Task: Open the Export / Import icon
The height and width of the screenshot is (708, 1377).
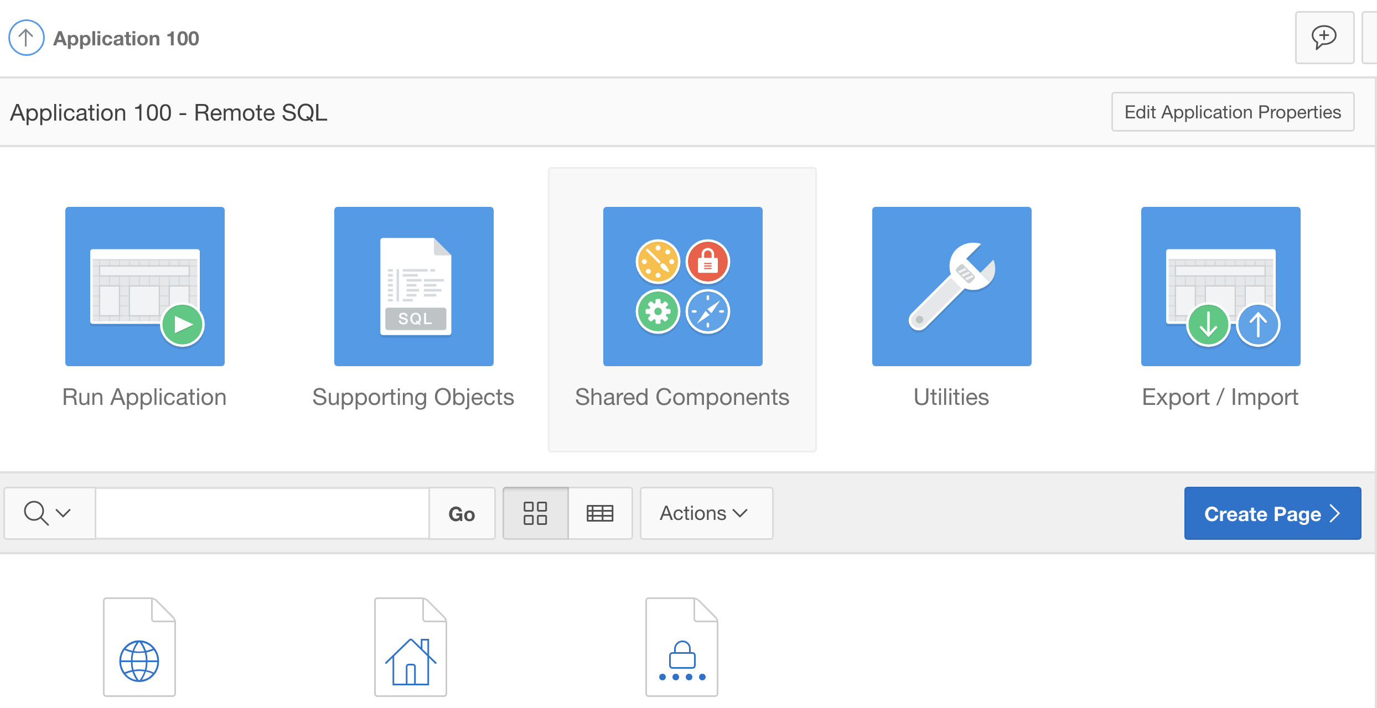Action: pos(1220,287)
